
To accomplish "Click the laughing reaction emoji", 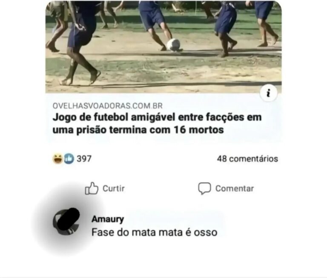I will [58, 159].
